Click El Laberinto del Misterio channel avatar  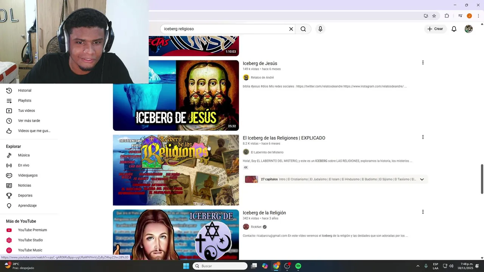(246, 152)
